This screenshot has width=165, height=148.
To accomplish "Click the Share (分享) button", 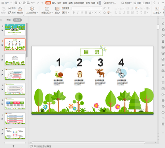I will pyautogui.click(x=137, y=3).
